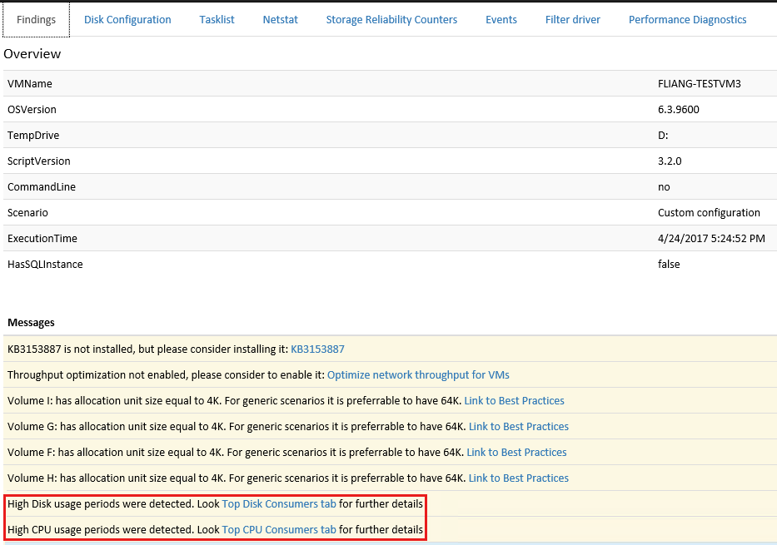The height and width of the screenshot is (545, 777).
Task: Open the Performance Diagnostics tab
Action: click(x=687, y=19)
